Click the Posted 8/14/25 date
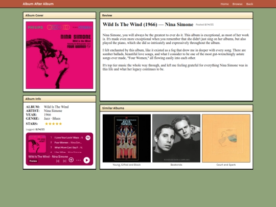 (204, 25)
